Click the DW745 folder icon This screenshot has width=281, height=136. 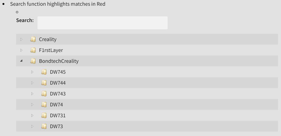[44, 72]
